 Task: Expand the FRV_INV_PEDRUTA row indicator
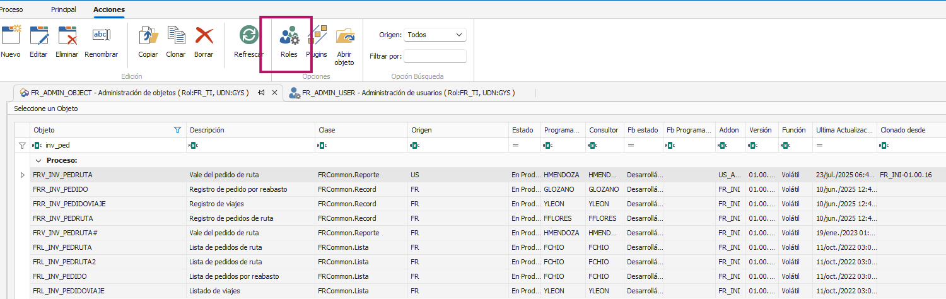coord(23,175)
